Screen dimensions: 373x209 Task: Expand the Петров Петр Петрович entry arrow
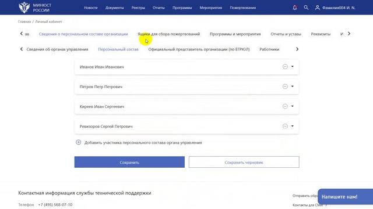coord(293,87)
